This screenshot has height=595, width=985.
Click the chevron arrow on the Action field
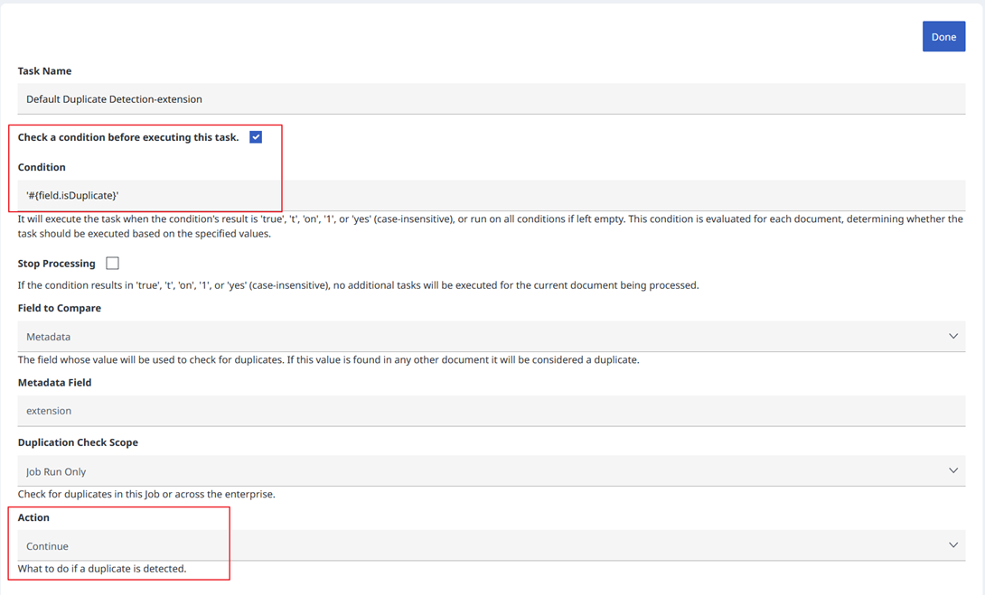(x=952, y=545)
